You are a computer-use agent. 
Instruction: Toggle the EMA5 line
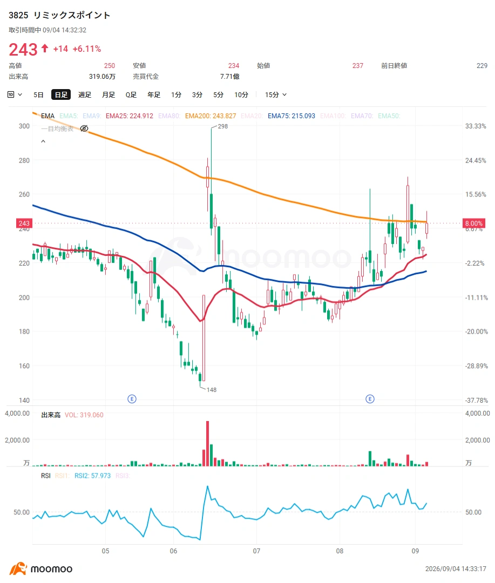pyautogui.click(x=69, y=116)
